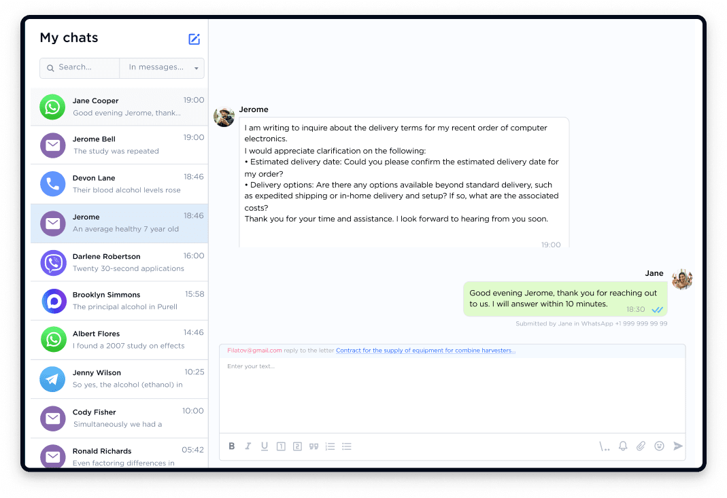Open chat name Ronald Richards
This screenshot has width=727, height=498.
click(102, 450)
